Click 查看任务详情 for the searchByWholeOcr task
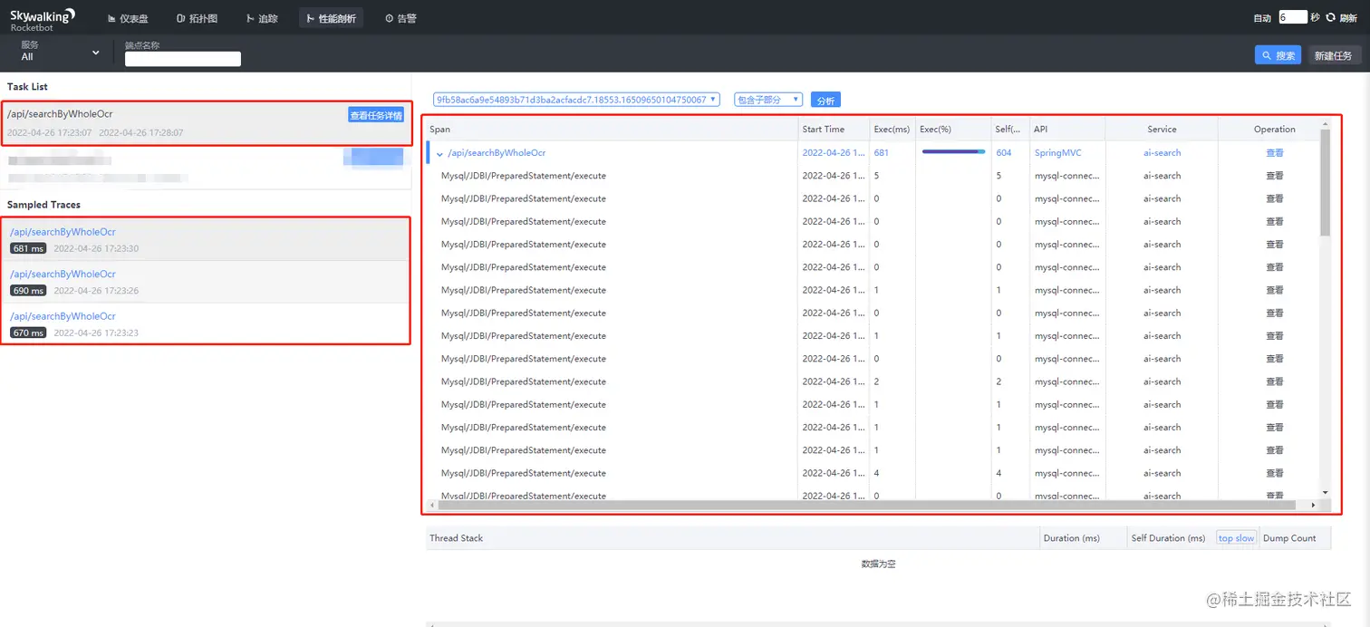This screenshot has height=627, width=1370. point(376,115)
